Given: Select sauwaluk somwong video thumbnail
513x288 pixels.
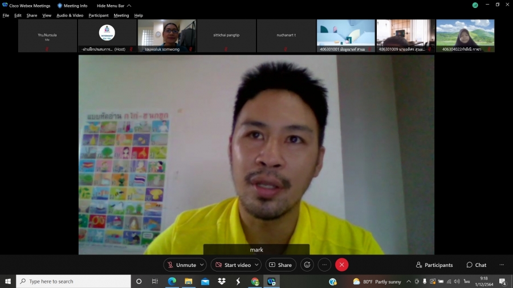Looking at the screenshot, I should 167,35.
